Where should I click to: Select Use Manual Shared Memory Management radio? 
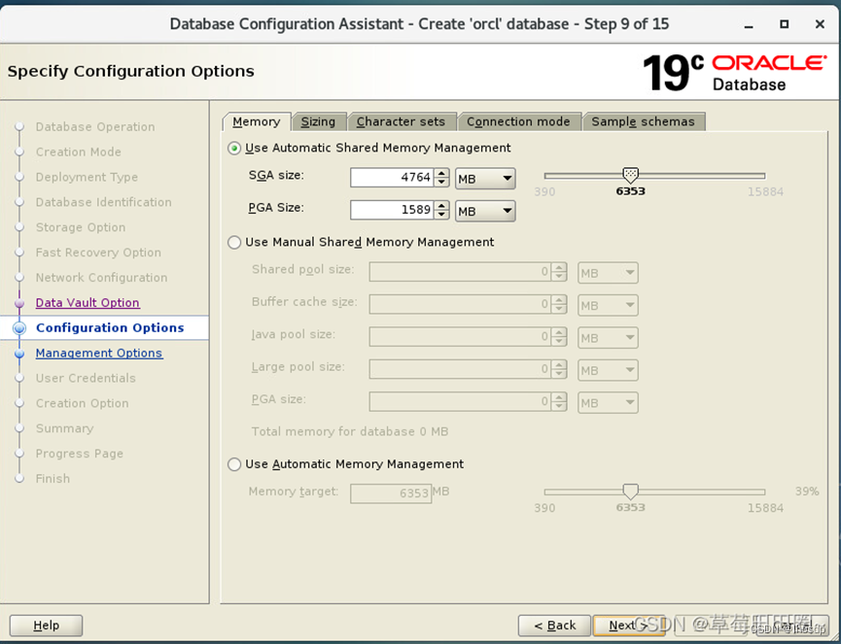click(234, 242)
